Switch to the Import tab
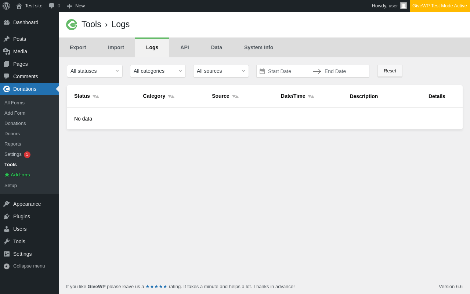This screenshot has height=294, width=470. tap(116, 47)
